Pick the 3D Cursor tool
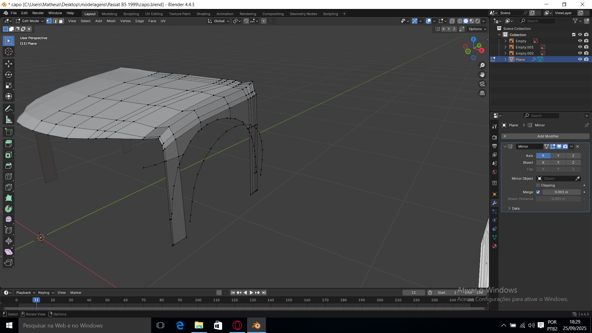 pos(9,51)
